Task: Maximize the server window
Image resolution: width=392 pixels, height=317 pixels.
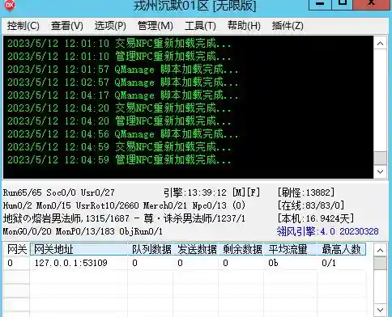Action: point(343,4)
